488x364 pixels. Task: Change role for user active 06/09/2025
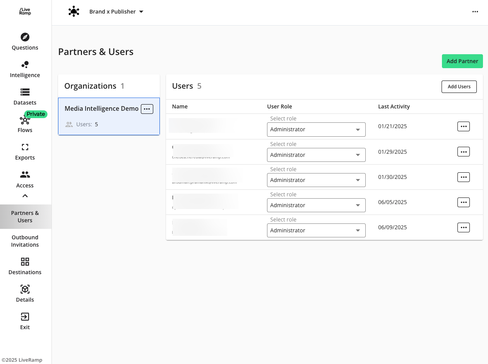point(316,230)
